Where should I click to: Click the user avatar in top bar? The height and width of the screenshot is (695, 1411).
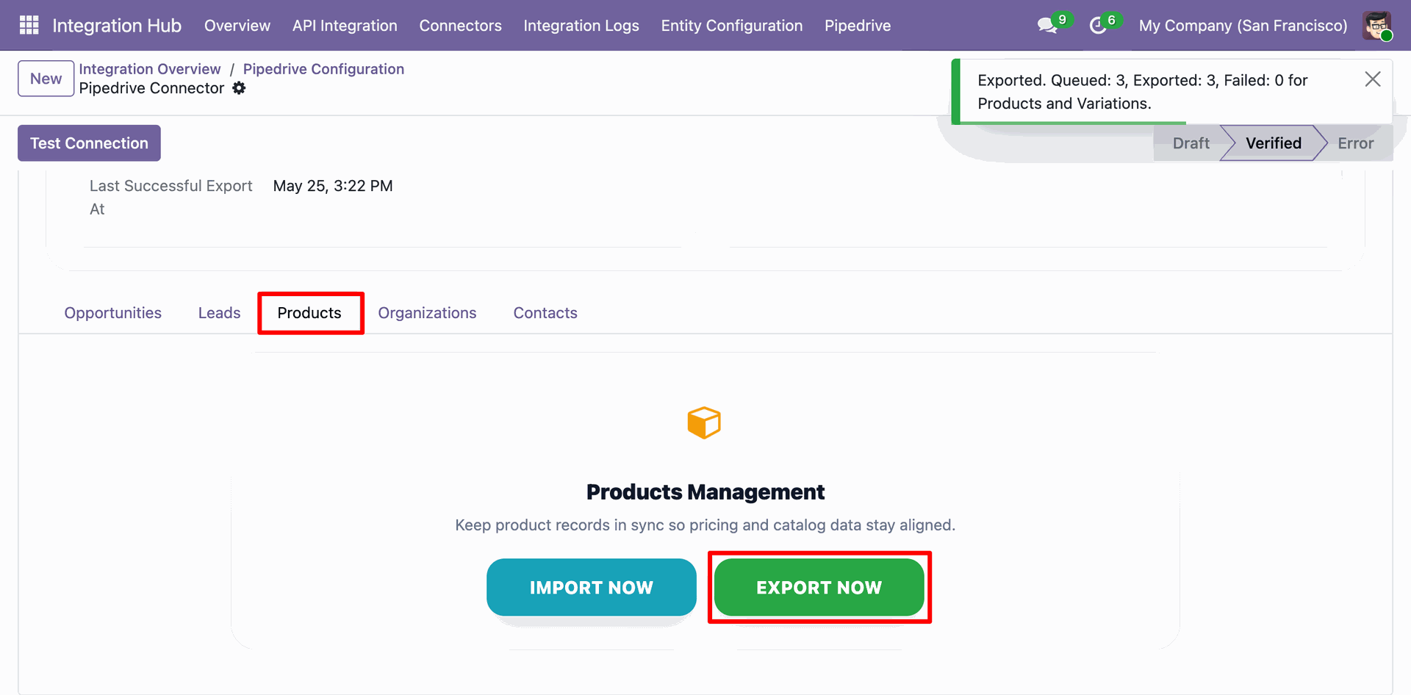pyautogui.click(x=1376, y=26)
